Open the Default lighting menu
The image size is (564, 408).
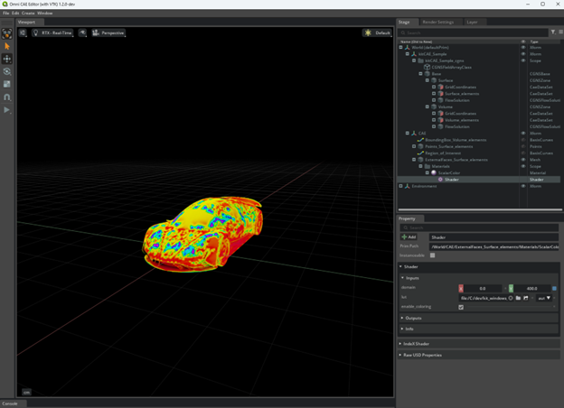click(377, 32)
